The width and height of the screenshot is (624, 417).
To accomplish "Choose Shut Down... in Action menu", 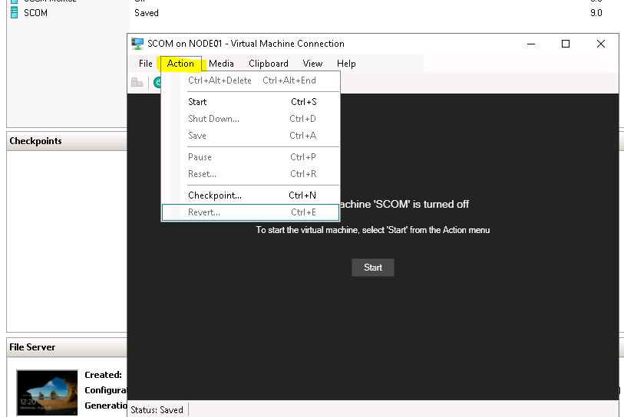I will click(x=251, y=119).
